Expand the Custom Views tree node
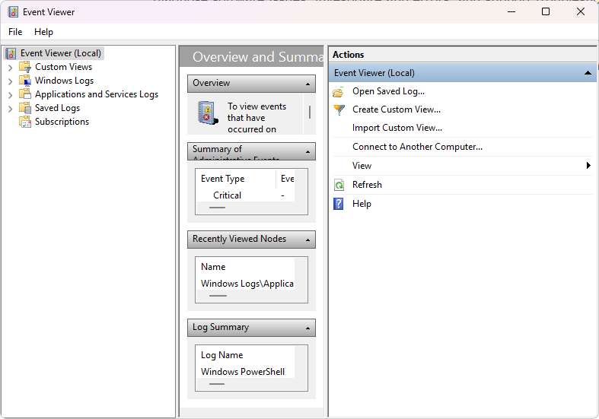This screenshot has width=599, height=419. coord(10,67)
